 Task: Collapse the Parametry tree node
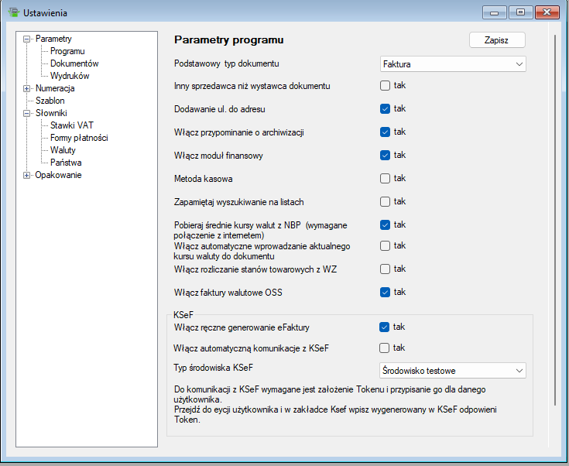coord(27,39)
